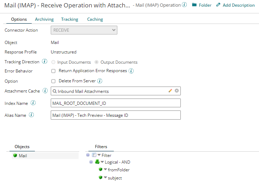Clear the Attachment Cache with the X icon
This screenshot has height=184, width=259.
177,91
